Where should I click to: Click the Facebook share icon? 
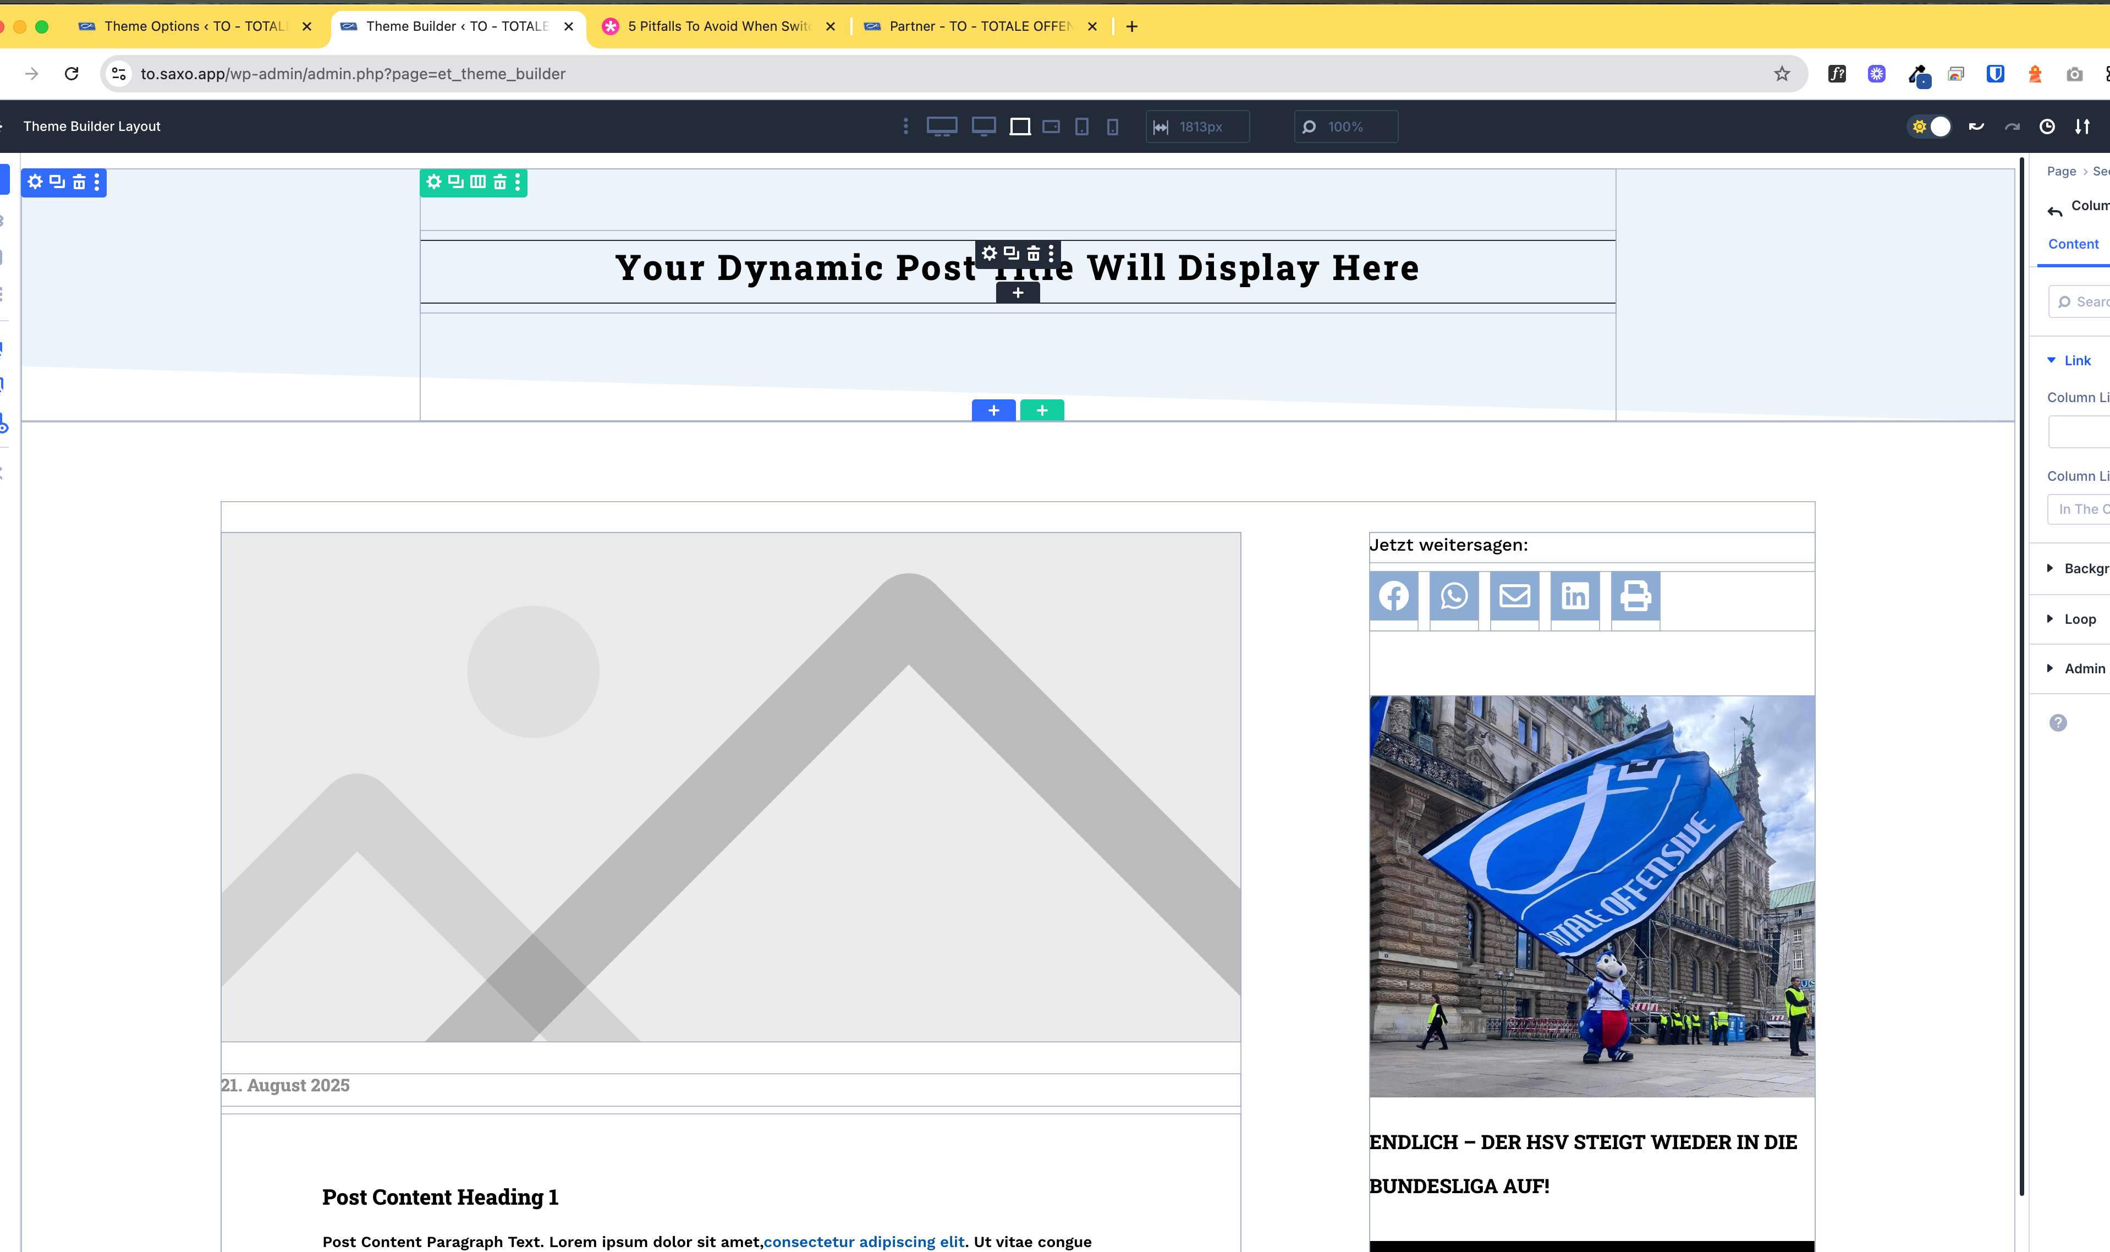point(1394,596)
